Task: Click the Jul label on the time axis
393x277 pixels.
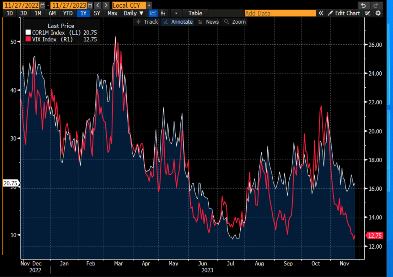Action: coord(231,264)
